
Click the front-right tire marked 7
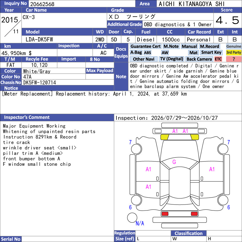(223, 149)
